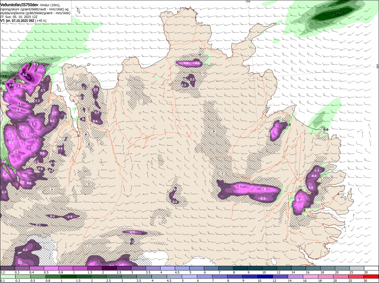The width and height of the screenshot is (379, 283).
Task: Click the 'VT: þri. 07.10.2025 09Z' valid time line
Action: (17, 21)
